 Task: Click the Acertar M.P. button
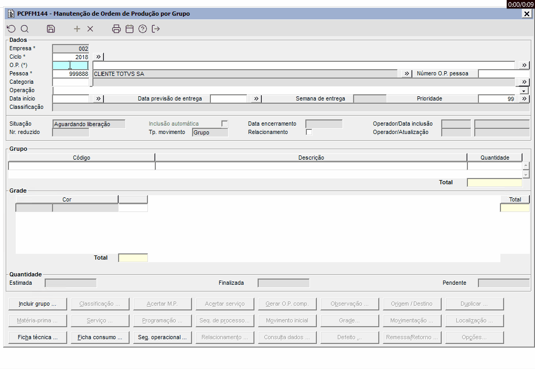pos(163,304)
